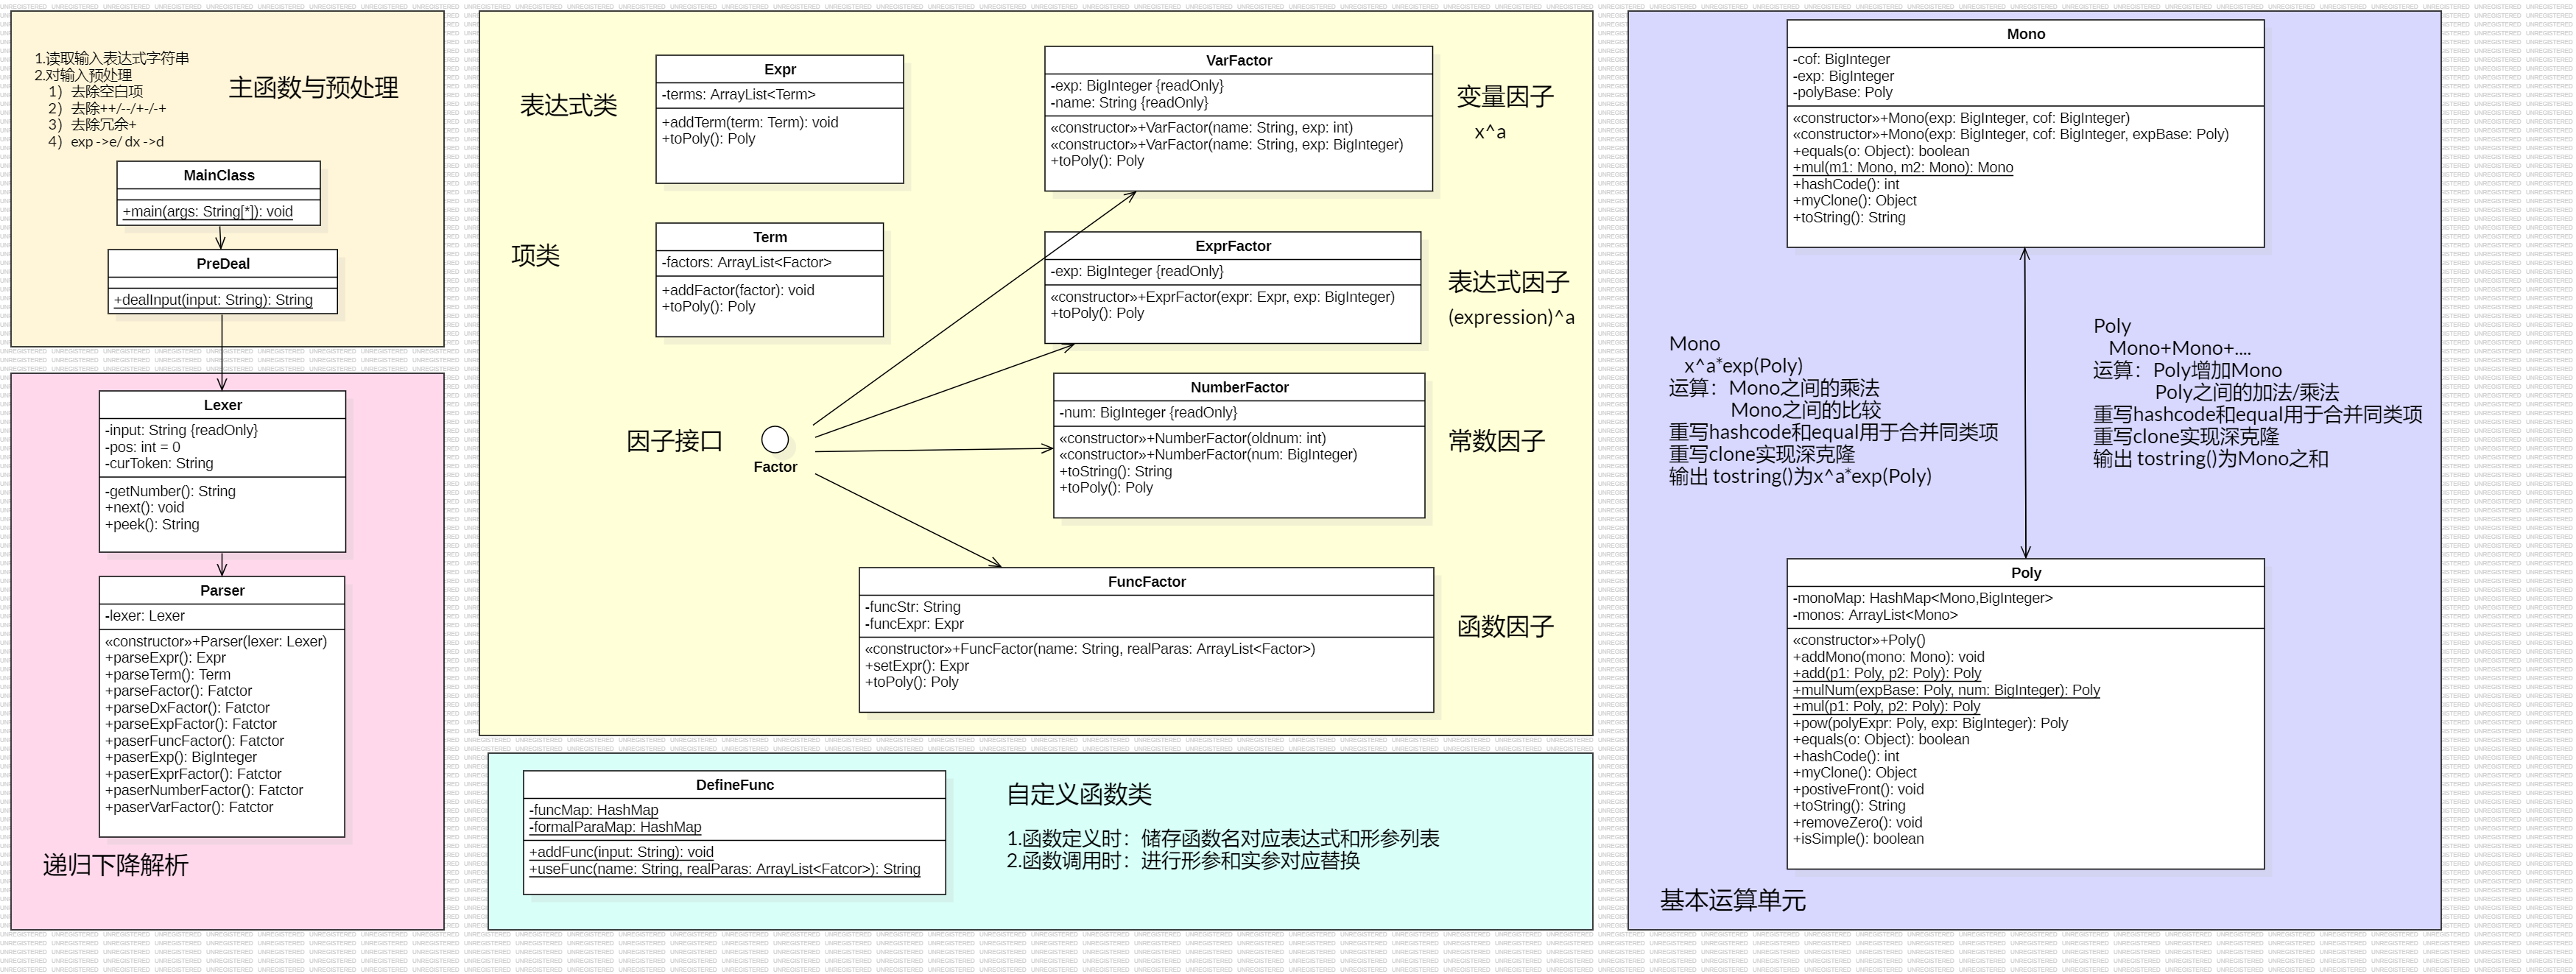
Task: Click the DefineFunc class header
Action: coord(735,785)
